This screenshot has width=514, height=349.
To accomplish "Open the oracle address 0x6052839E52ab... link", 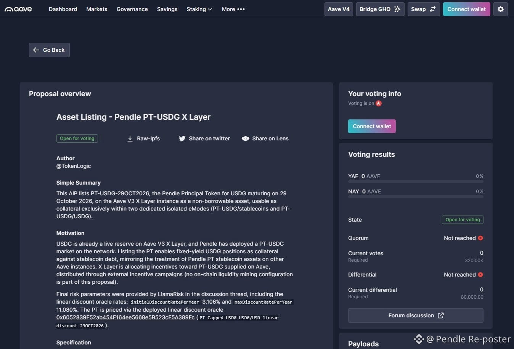I will click(x=125, y=317).
